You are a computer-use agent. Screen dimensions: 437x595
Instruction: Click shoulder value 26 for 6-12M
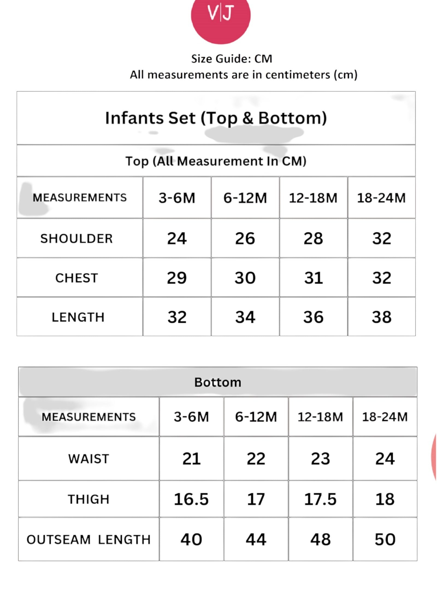[245, 238]
